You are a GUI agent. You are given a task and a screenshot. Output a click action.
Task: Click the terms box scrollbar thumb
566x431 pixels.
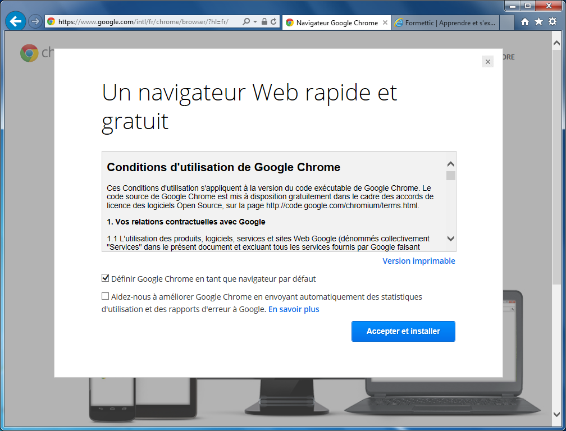coord(450,176)
